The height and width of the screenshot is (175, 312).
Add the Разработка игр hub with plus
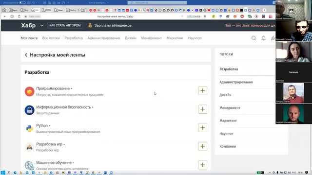202,146
